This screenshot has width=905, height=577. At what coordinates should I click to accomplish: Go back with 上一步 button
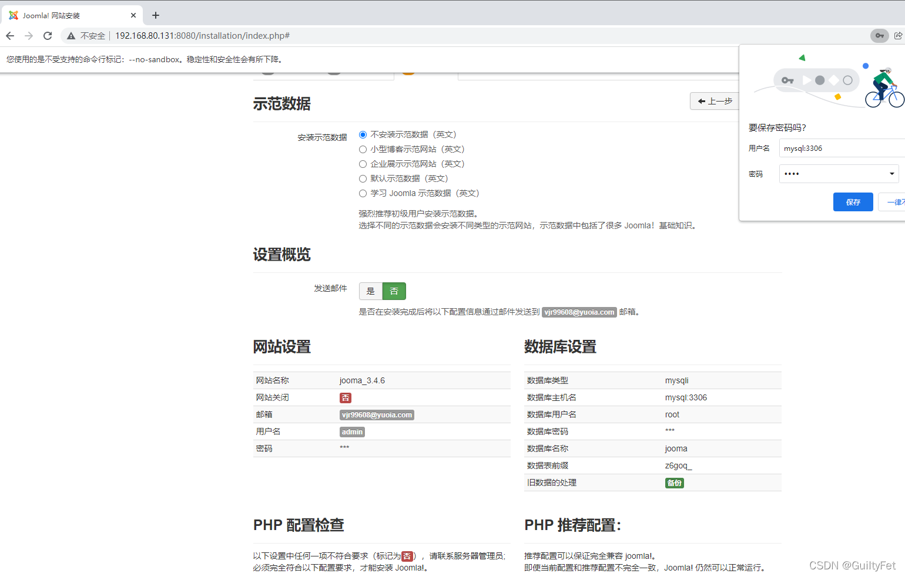(715, 101)
